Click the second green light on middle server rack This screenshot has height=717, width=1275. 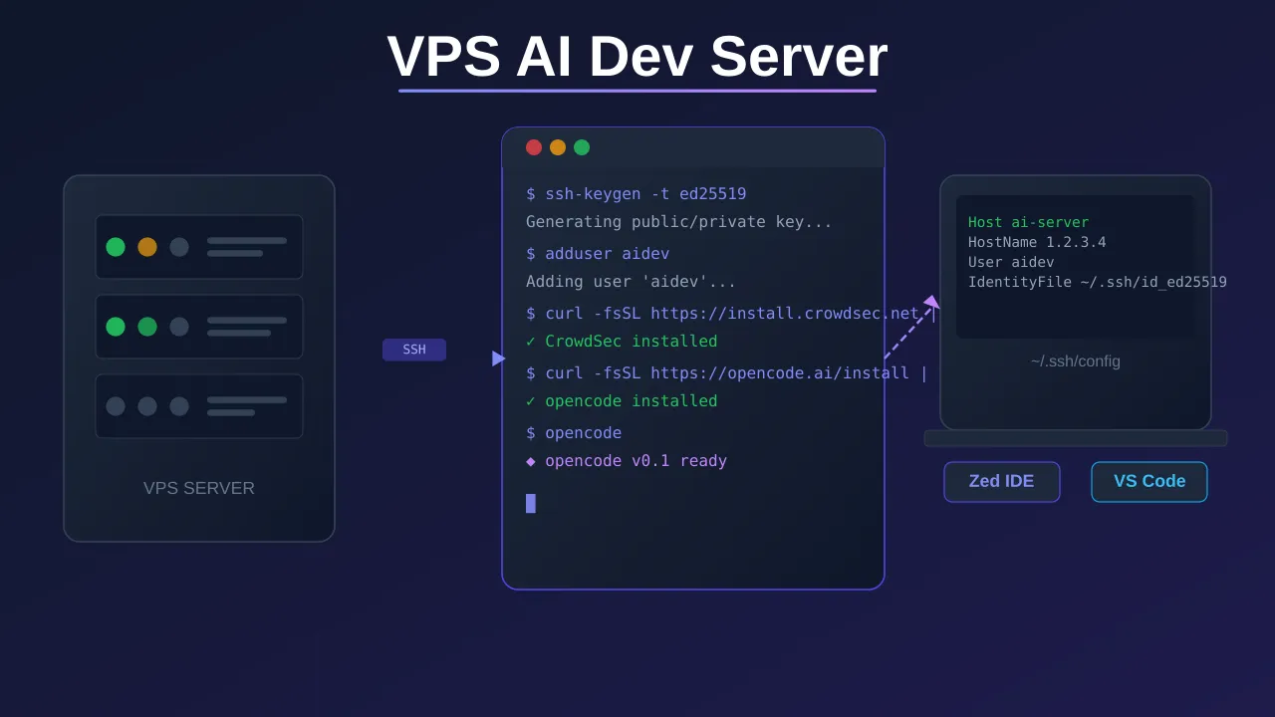coord(147,327)
